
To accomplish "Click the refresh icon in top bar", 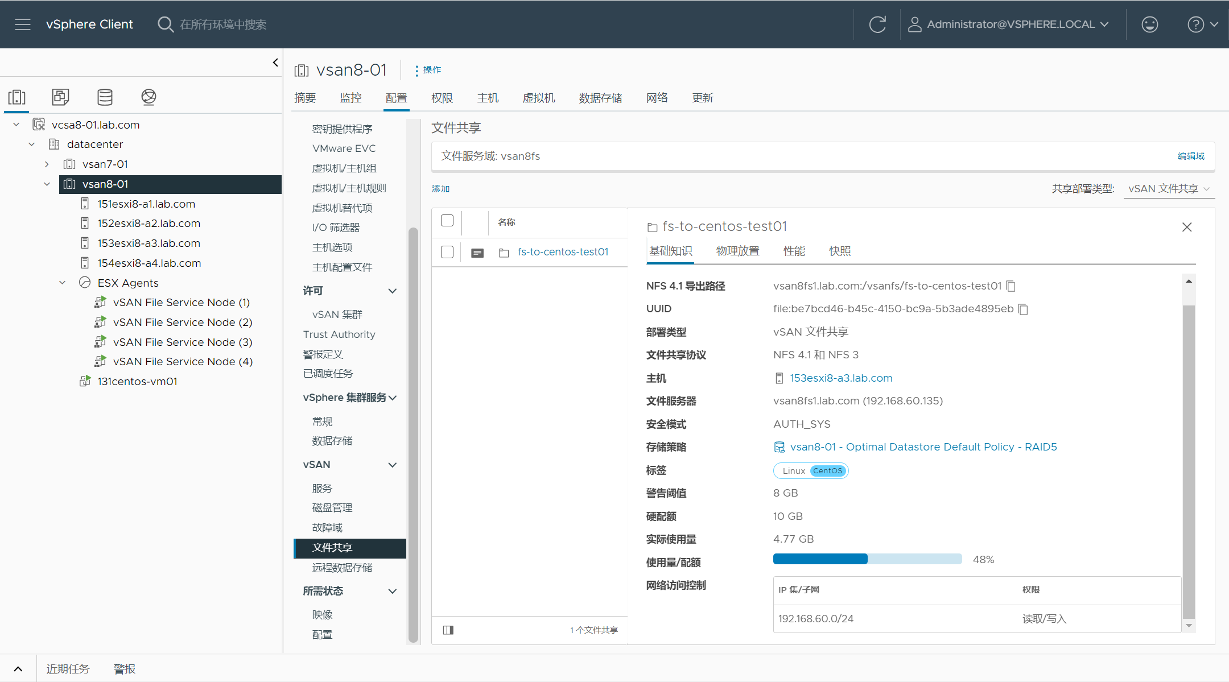I will click(877, 24).
